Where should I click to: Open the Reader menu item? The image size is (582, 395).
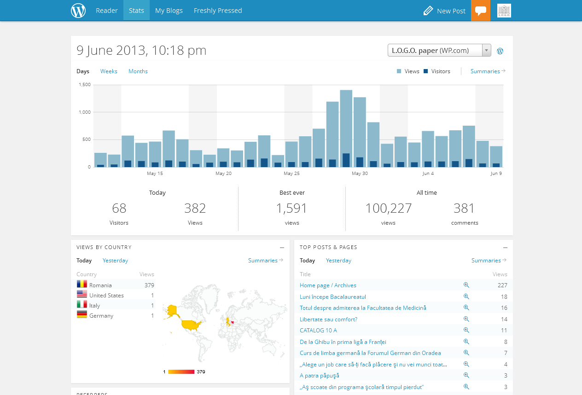(x=107, y=11)
